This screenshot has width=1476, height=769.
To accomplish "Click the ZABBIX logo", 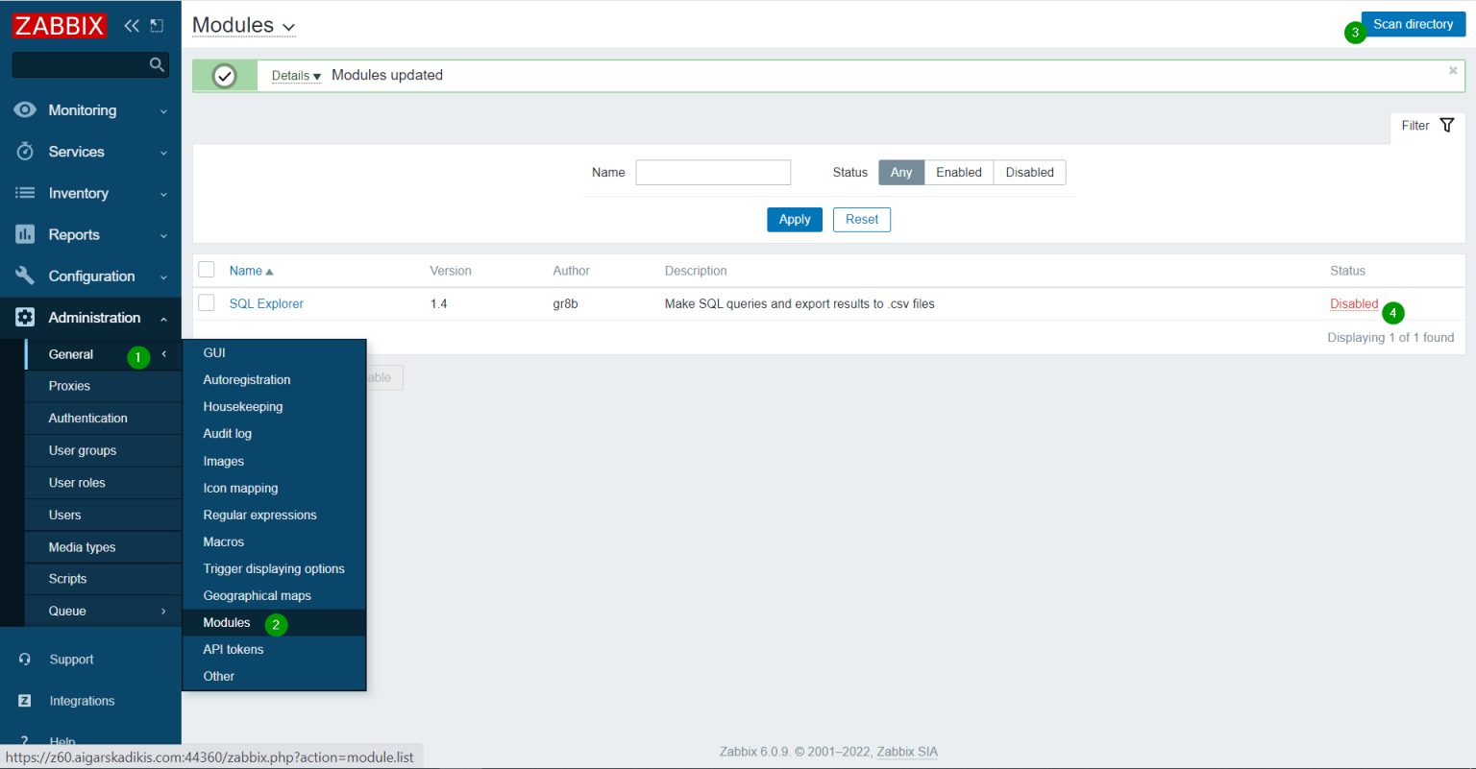I will (59, 25).
